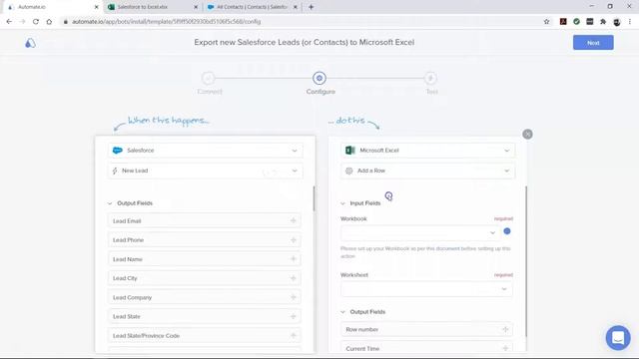Screen dimensions: 639x359
Task: Open the Workbook dropdown
Action: pyautogui.click(x=420, y=232)
